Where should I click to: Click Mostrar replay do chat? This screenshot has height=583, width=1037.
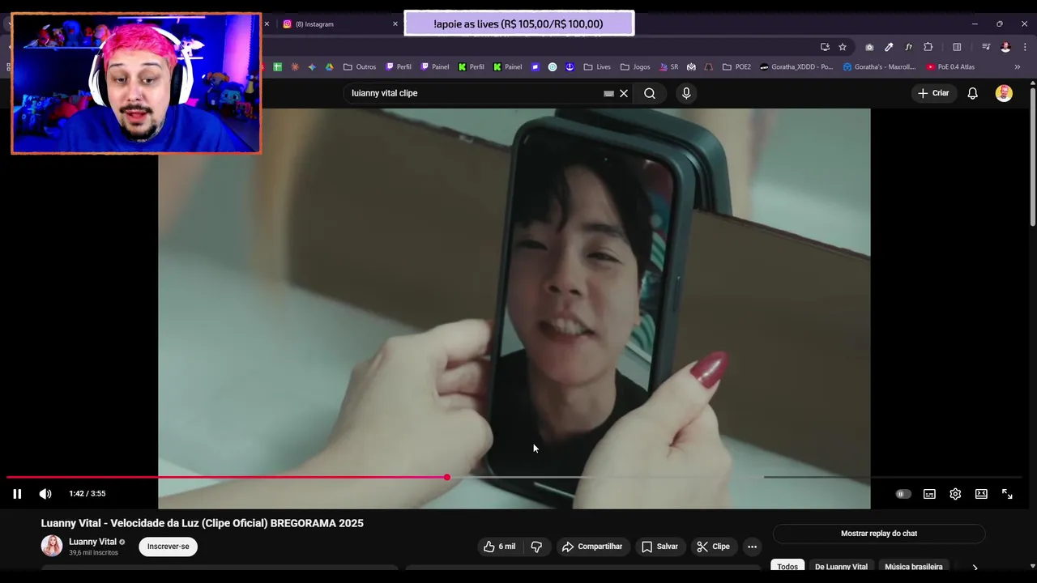[879, 534]
